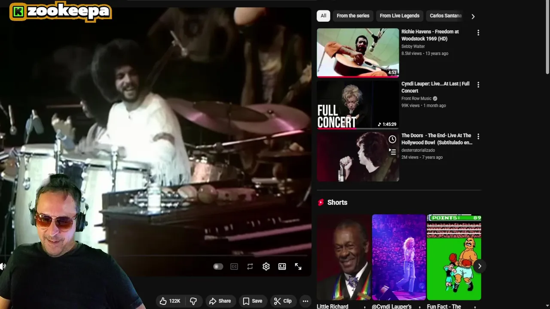Save the video to a playlist

coord(253,301)
